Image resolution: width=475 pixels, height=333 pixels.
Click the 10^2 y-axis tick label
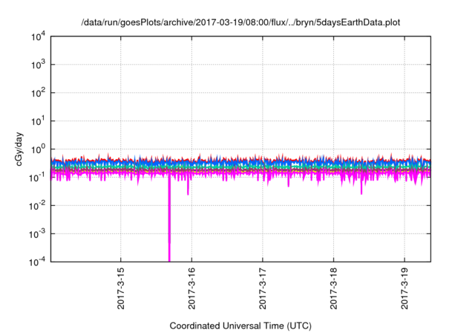tap(39, 93)
